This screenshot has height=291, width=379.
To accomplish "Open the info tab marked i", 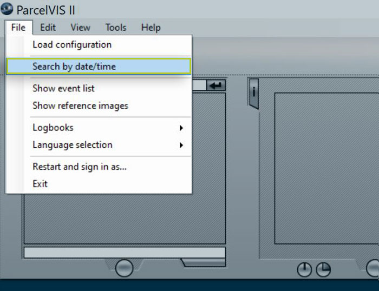I will pyautogui.click(x=254, y=93).
